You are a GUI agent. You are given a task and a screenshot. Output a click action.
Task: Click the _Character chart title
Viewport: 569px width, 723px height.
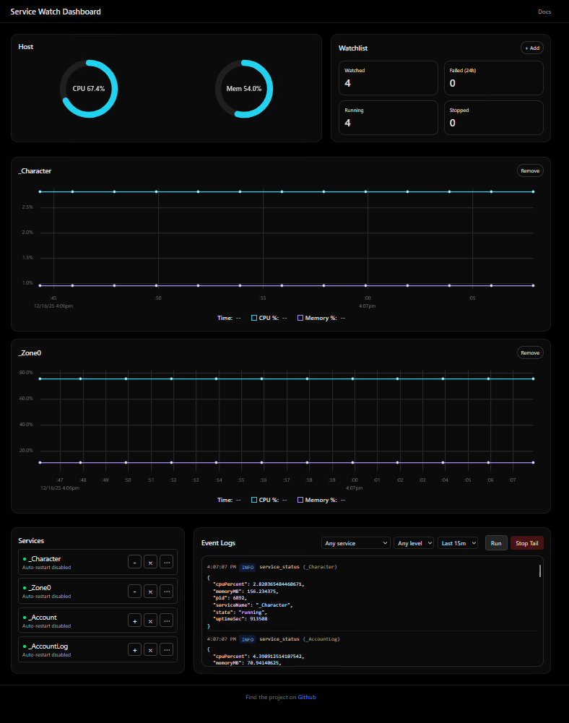coord(35,170)
